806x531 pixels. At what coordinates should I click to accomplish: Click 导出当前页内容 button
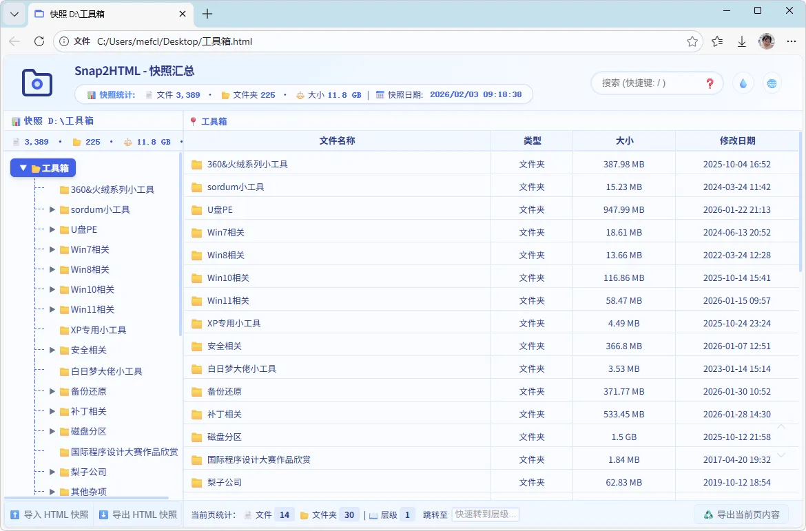[x=741, y=514]
